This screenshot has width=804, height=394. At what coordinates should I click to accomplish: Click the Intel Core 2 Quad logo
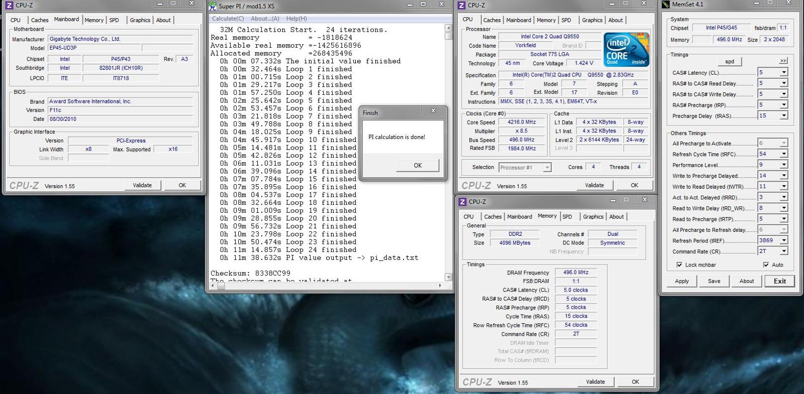[x=626, y=50]
